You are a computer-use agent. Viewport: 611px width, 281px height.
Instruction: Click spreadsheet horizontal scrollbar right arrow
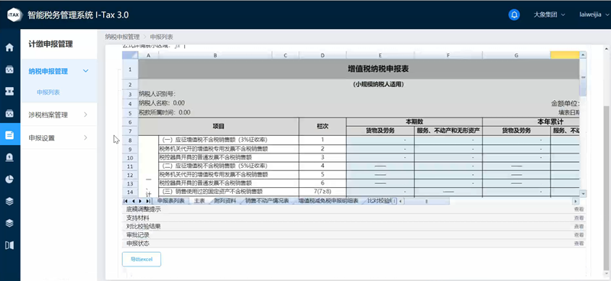[x=576, y=201]
